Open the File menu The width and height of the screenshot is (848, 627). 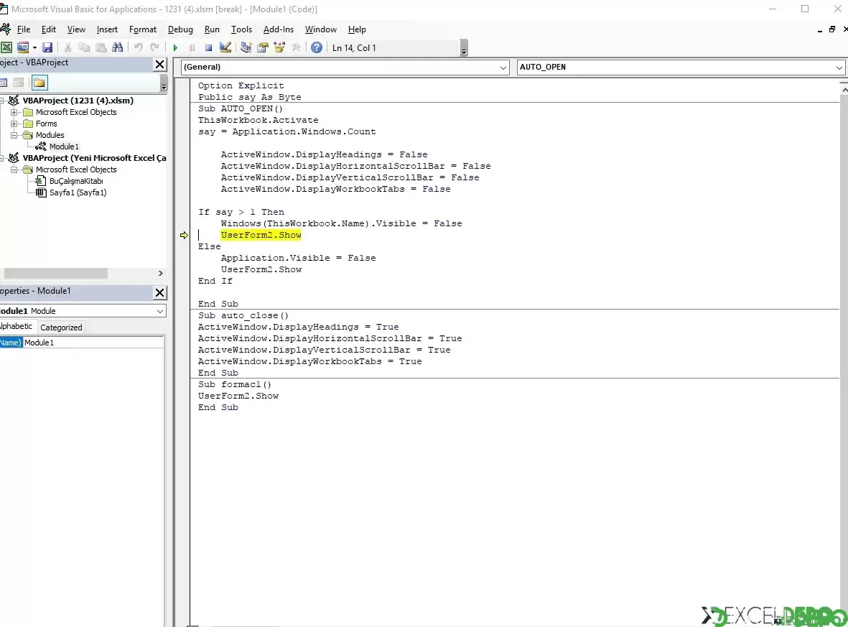coord(23,29)
